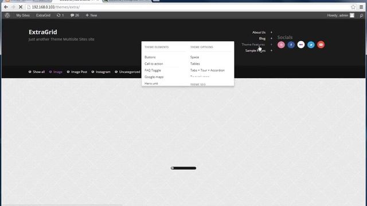Click the site tagline text

click(61, 39)
